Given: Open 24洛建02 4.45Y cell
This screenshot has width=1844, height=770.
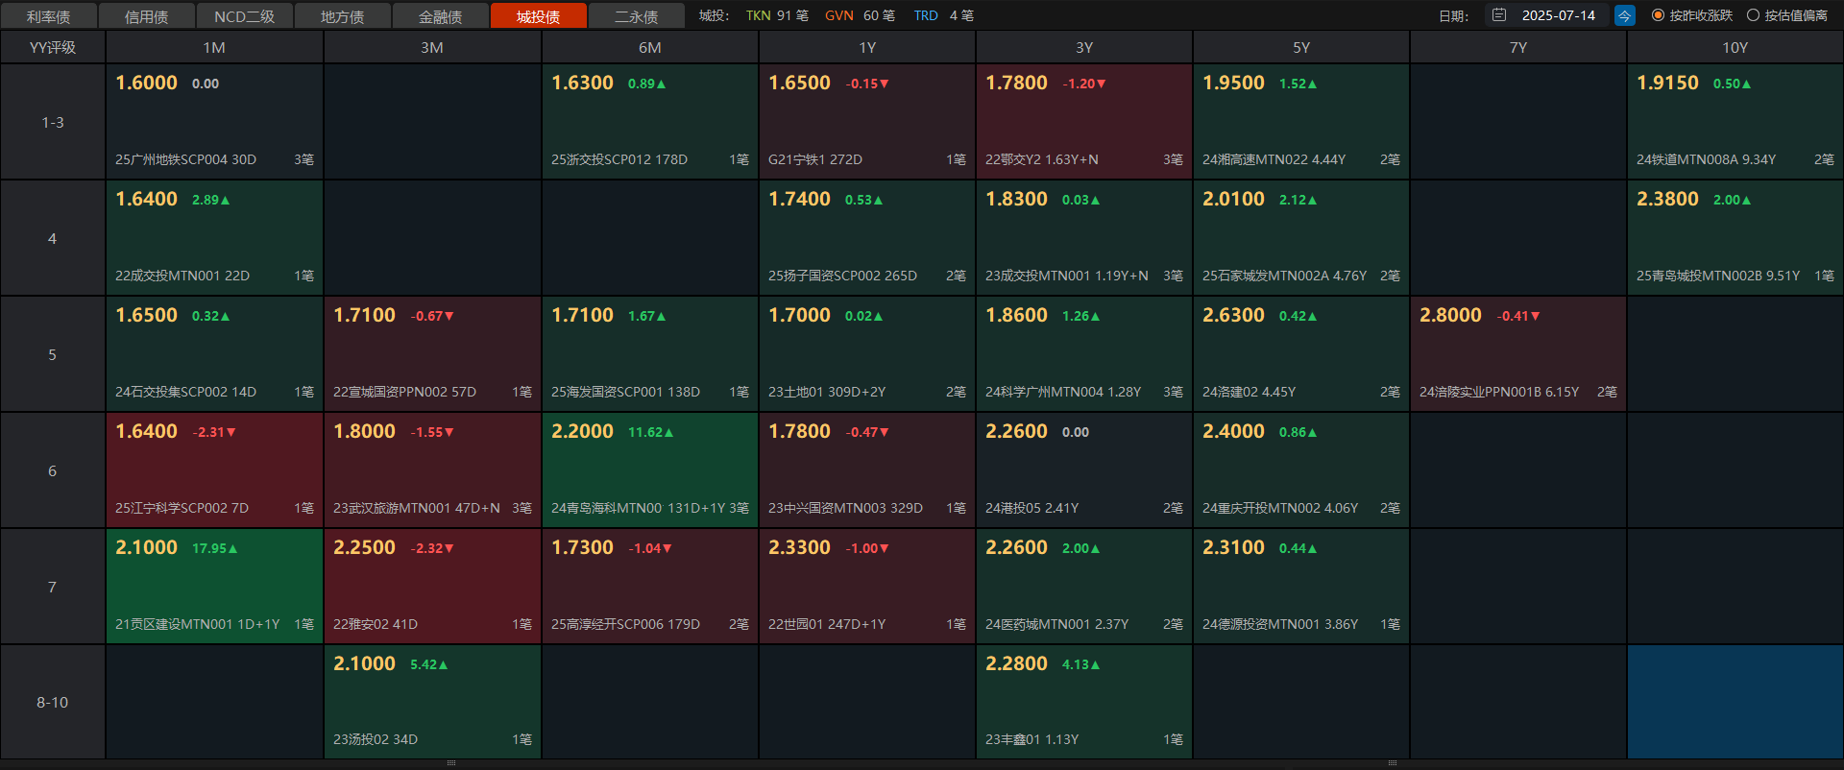Looking at the screenshot, I should pyautogui.click(x=1301, y=354).
